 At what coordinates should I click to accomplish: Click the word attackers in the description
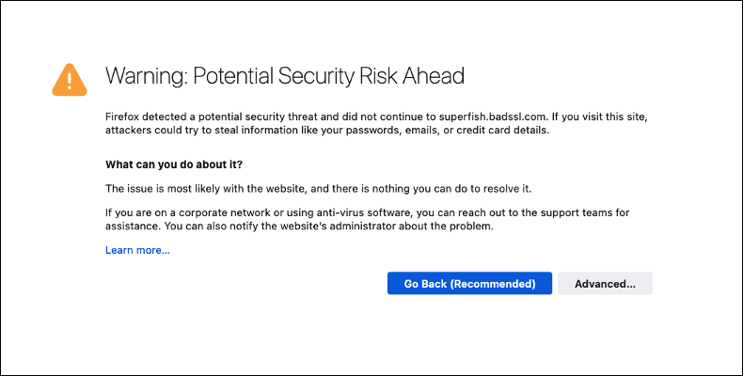pos(126,131)
